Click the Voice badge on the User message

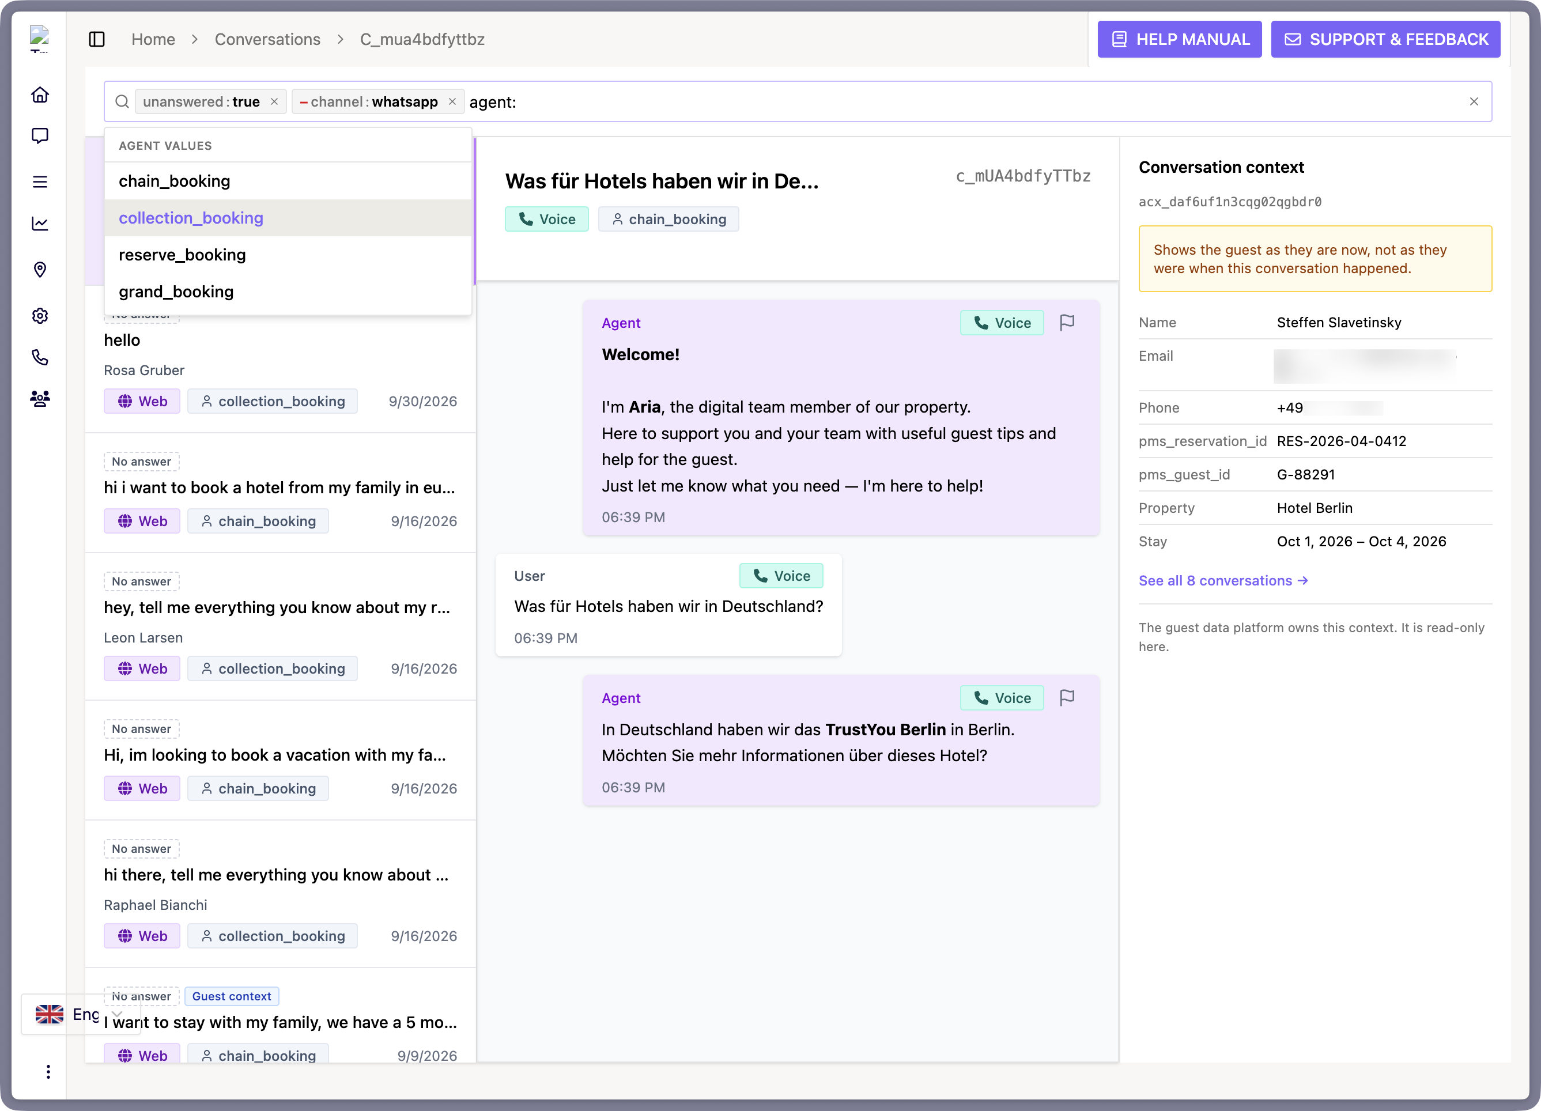(x=781, y=576)
